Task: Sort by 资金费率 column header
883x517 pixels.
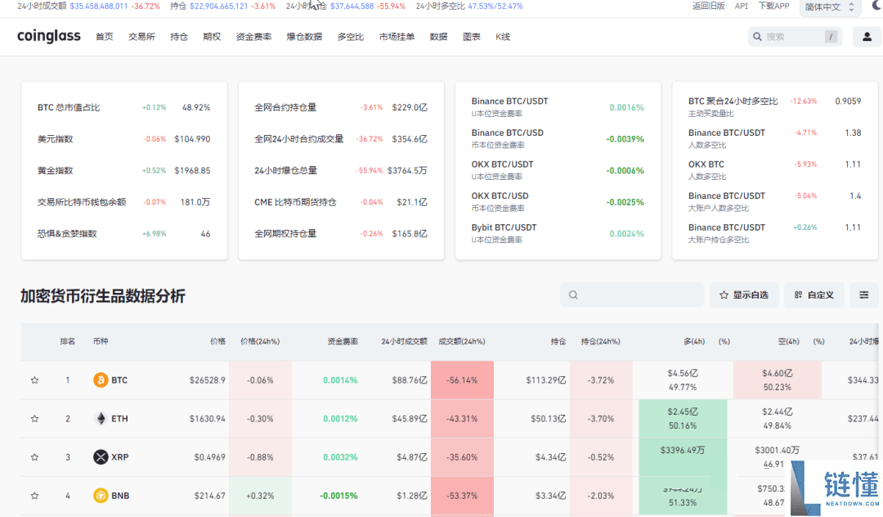Action: [x=343, y=341]
